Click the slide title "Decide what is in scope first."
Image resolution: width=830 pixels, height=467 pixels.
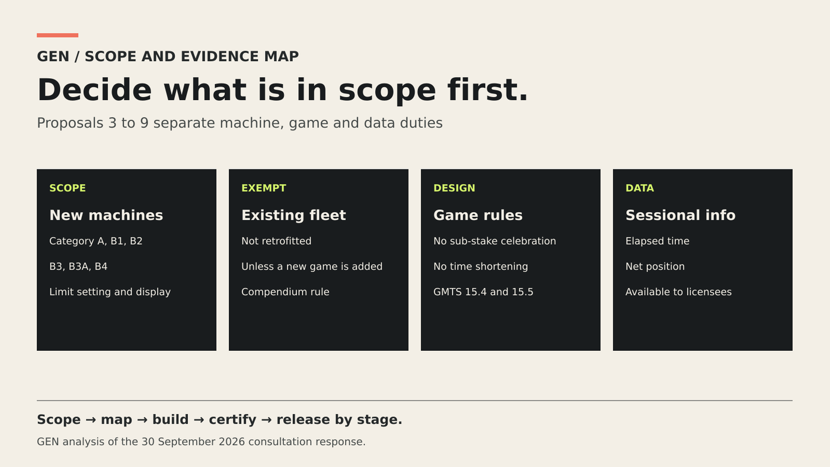tap(282, 90)
